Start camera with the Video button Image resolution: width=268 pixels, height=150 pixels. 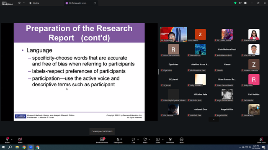tap(20, 140)
